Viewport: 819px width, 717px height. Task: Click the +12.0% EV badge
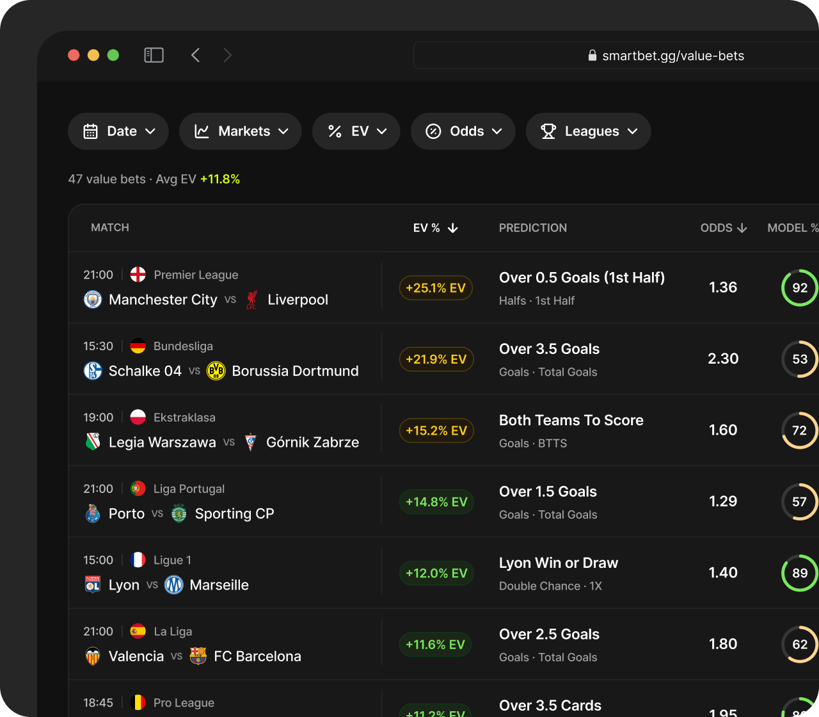(436, 573)
